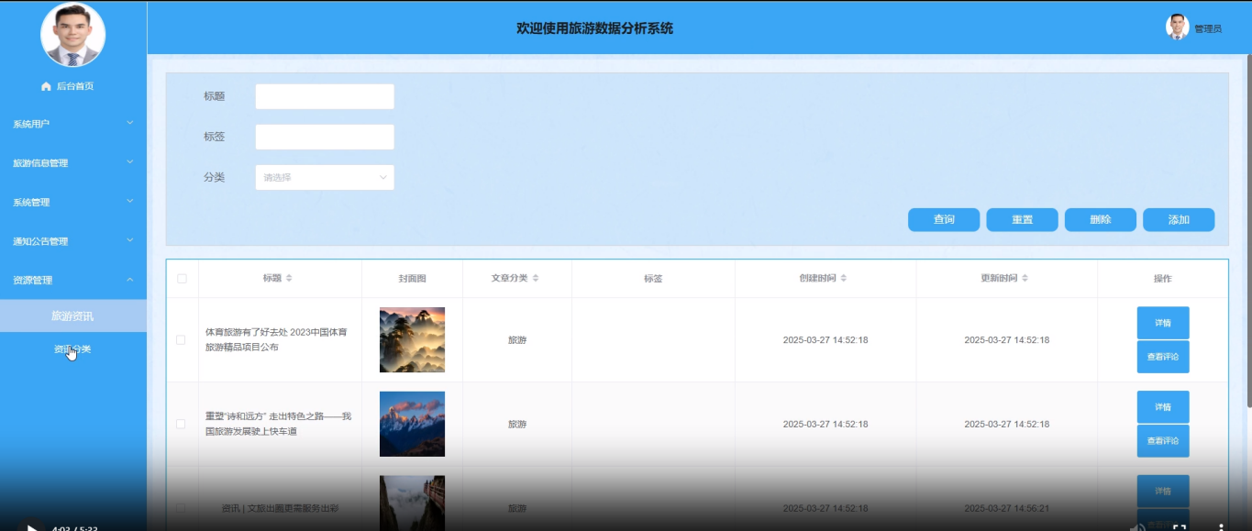Screen dimensions: 1252x531
Task: Expand the 旅游信息管理 menu
Action: [73, 163]
